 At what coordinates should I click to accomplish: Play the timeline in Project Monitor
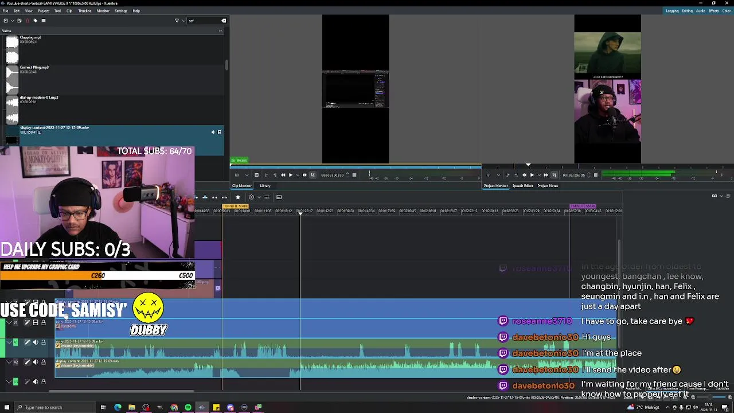click(532, 175)
